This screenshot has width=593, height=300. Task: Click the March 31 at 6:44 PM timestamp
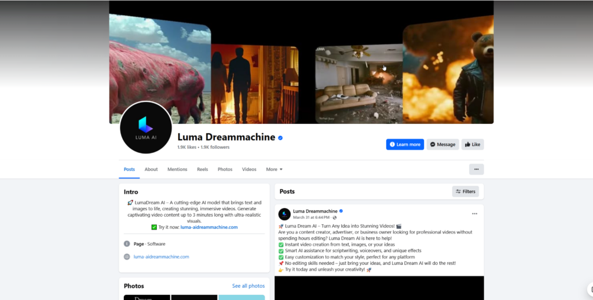[x=311, y=218]
